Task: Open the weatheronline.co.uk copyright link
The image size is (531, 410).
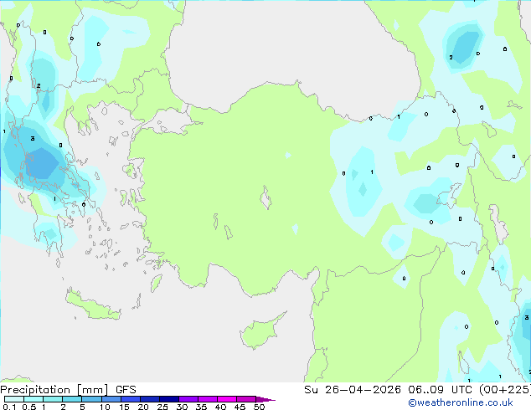Action: [x=460, y=402]
